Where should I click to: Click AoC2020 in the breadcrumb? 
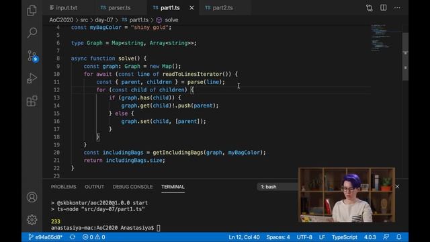[61, 19]
